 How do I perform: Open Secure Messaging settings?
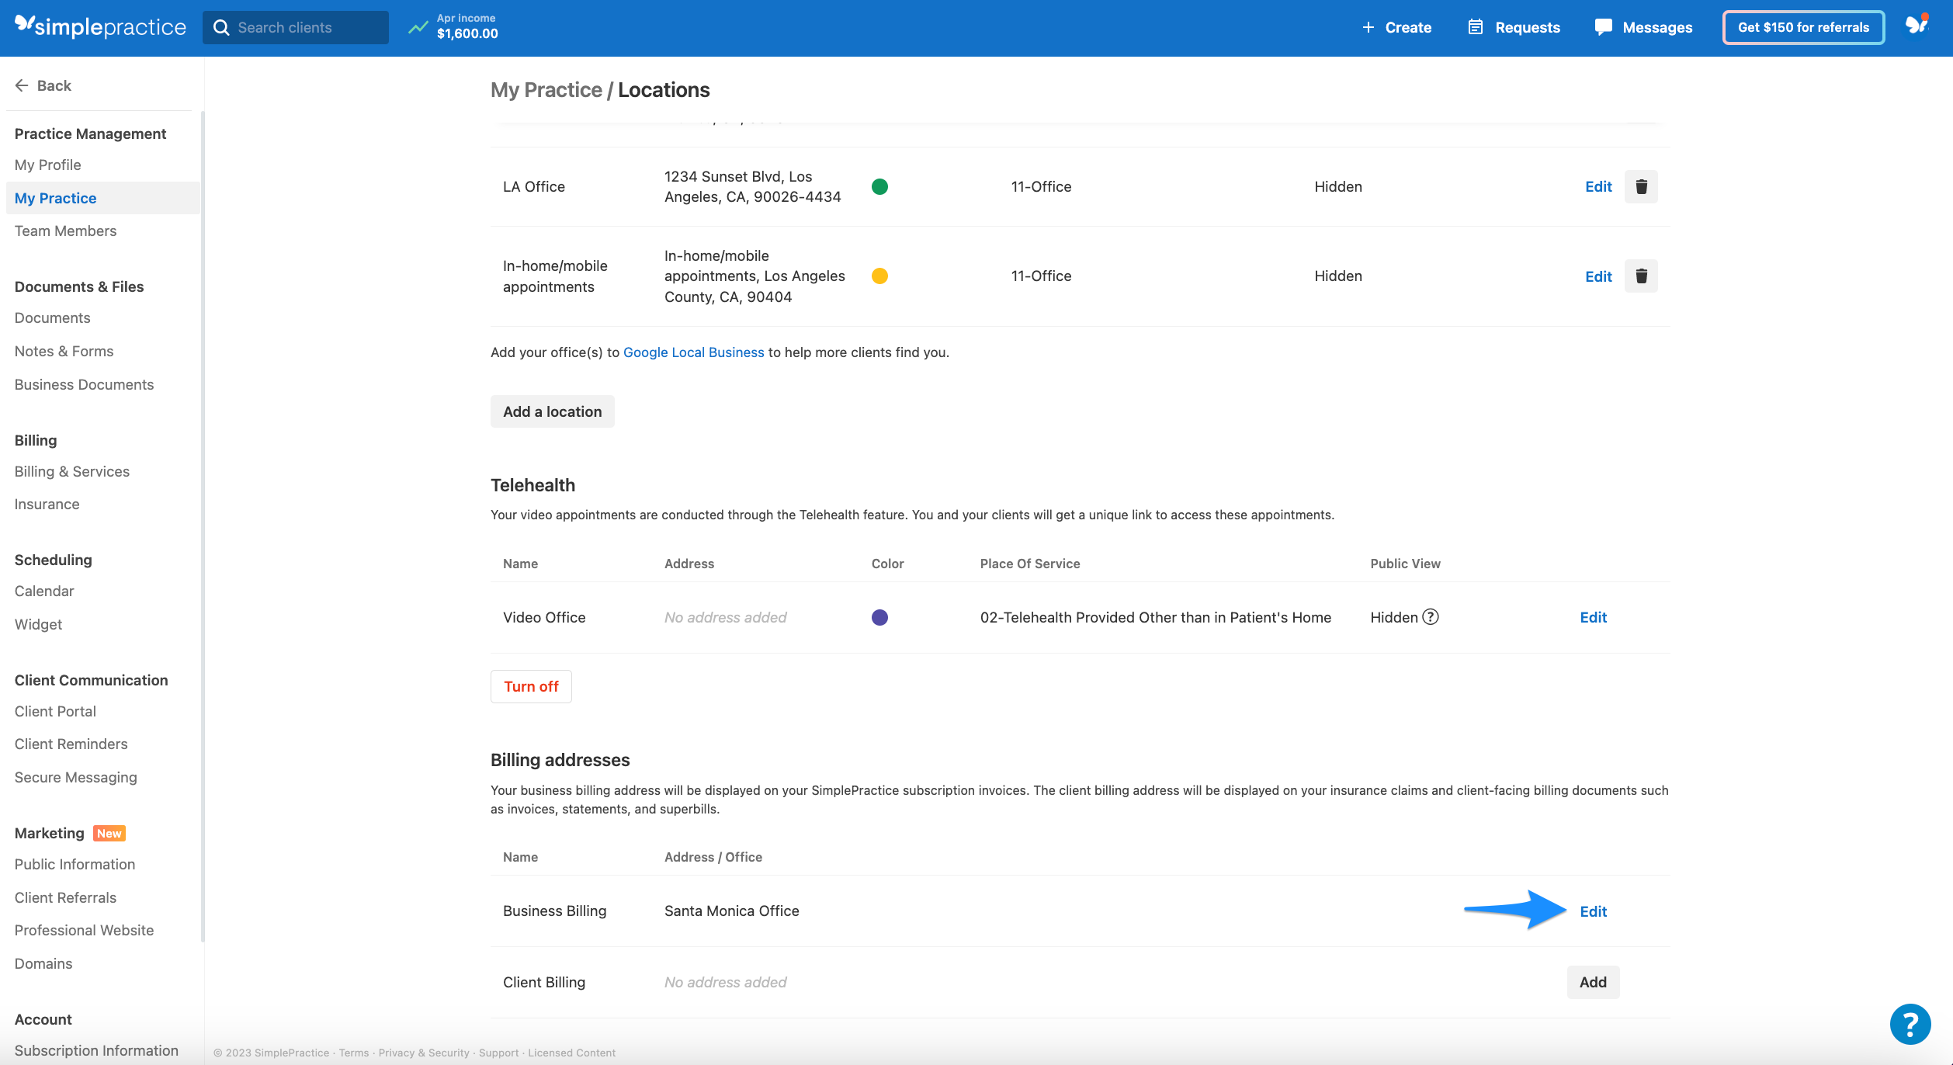click(76, 777)
